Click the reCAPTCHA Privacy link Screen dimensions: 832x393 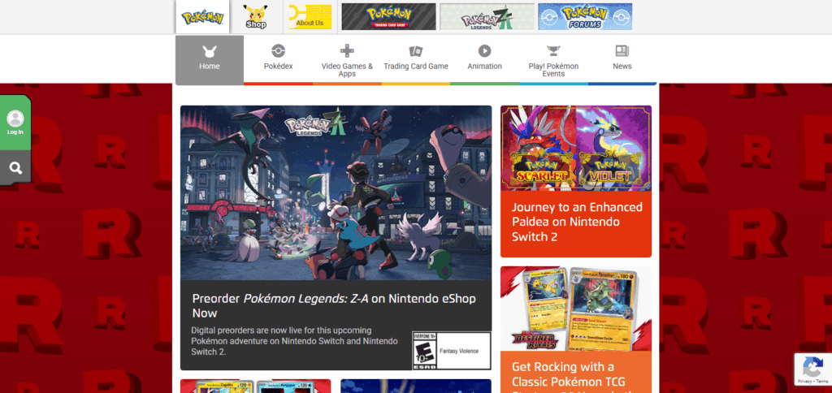tap(805, 382)
